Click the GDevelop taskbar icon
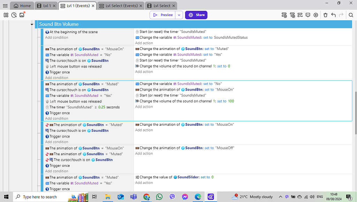357x202 pixels. pyautogui.click(x=211, y=197)
